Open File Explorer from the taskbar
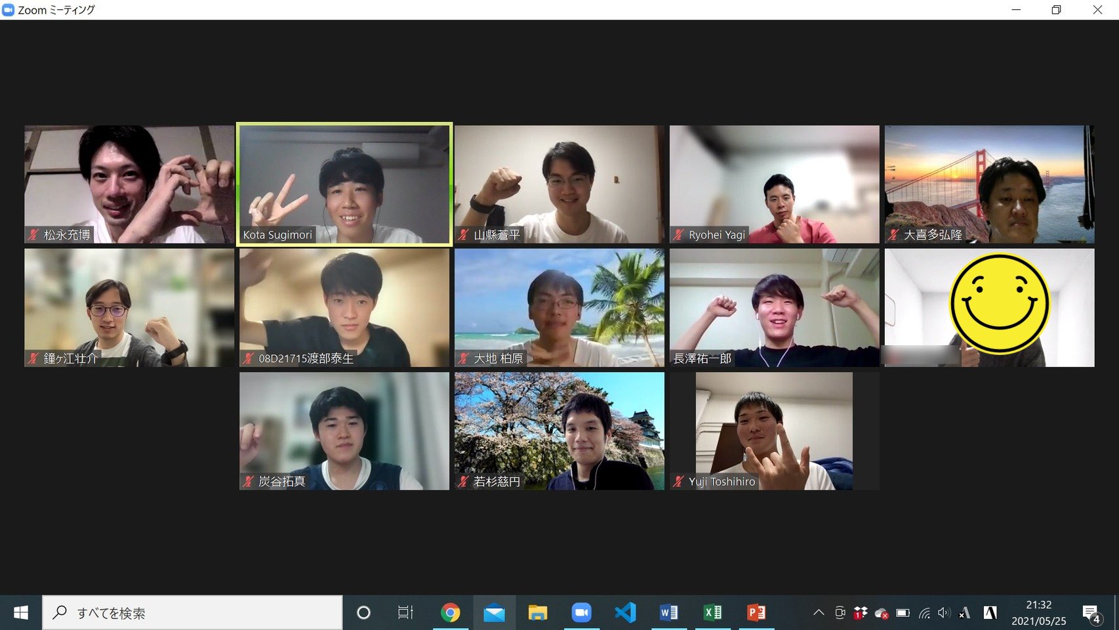Viewport: 1119px width, 630px height. pos(538,613)
